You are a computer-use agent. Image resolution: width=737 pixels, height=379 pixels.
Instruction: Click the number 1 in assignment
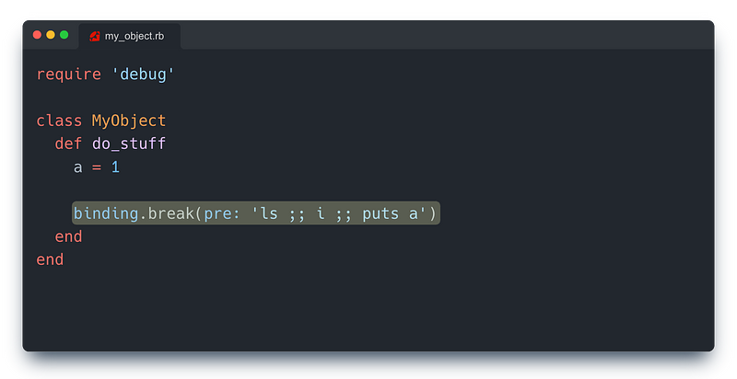coord(115,167)
